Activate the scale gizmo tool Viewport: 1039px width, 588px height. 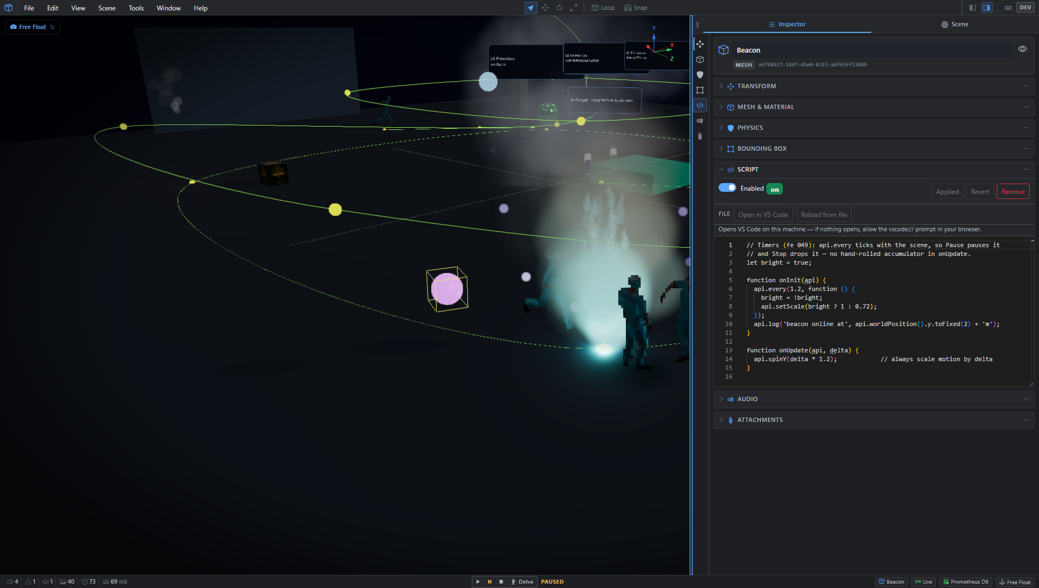(x=574, y=8)
